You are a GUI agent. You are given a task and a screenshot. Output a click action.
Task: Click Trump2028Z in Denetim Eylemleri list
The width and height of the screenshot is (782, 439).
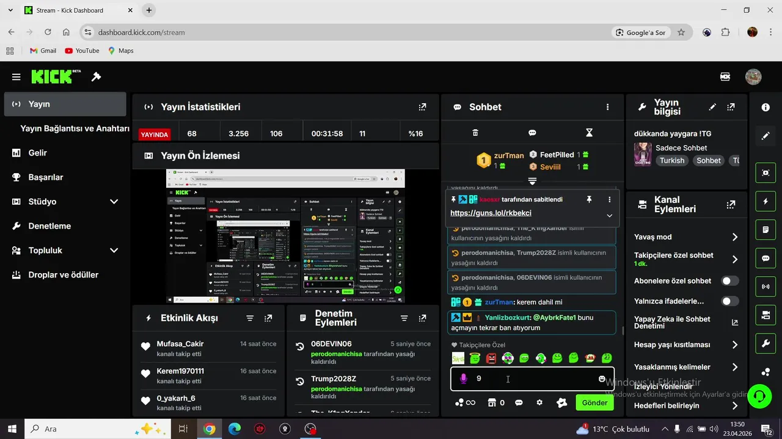334,379
